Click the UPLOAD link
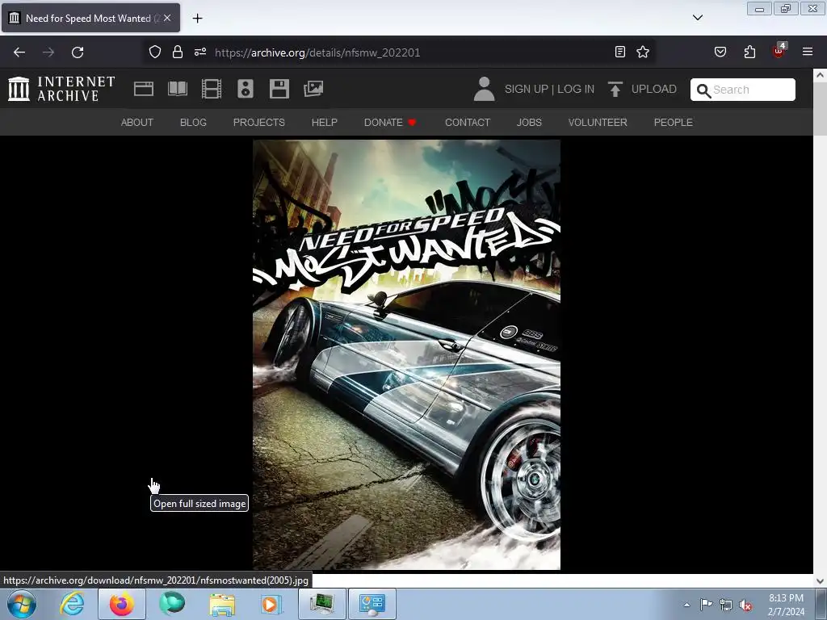827x620 pixels. click(x=653, y=89)
